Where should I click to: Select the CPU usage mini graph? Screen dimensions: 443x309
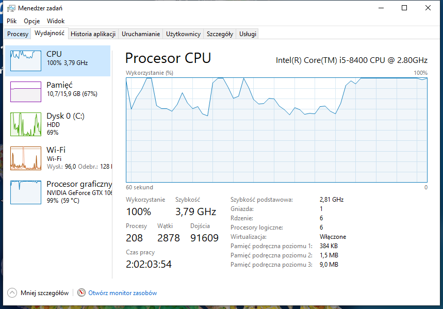pos(26,60)
